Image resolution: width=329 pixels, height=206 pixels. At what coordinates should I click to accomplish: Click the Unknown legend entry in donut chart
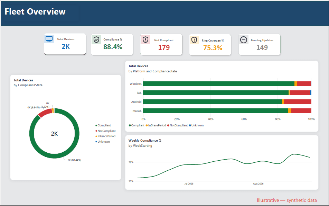point(103,142)
